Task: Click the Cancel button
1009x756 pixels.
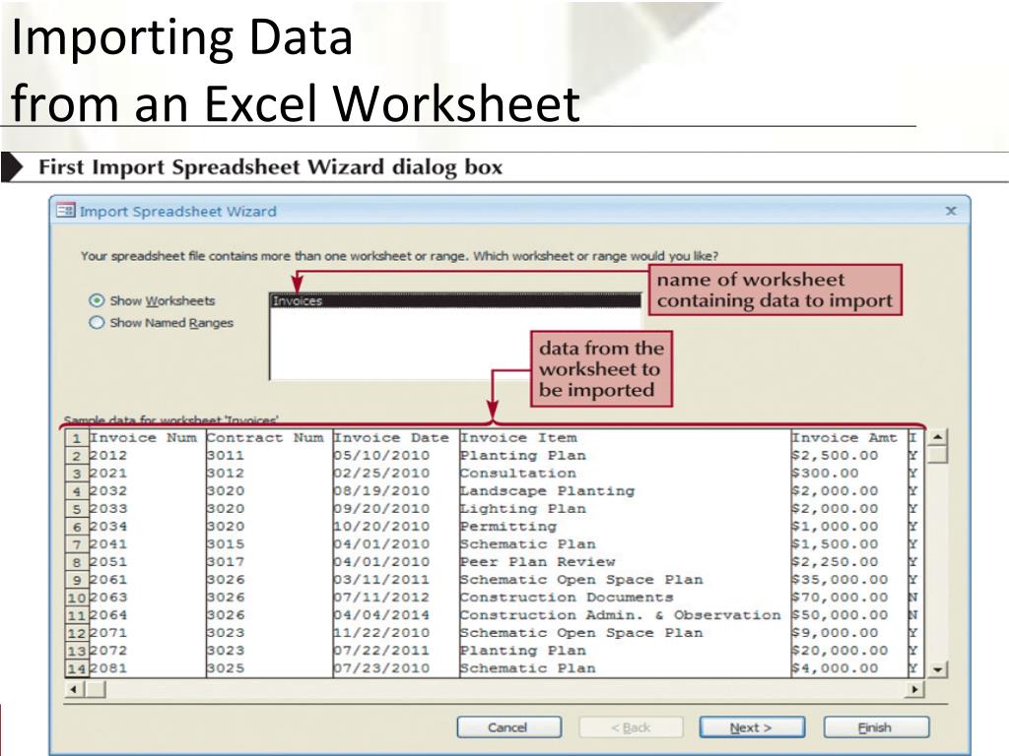Action: 508,727
